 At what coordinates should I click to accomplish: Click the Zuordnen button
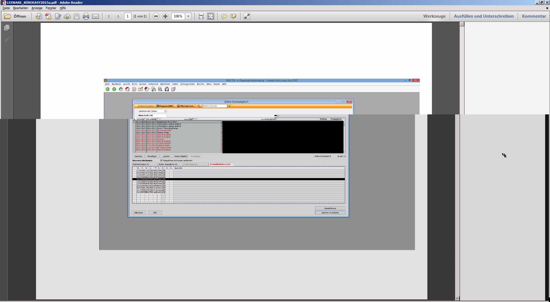pyautogui.click(x=139, y=156)
